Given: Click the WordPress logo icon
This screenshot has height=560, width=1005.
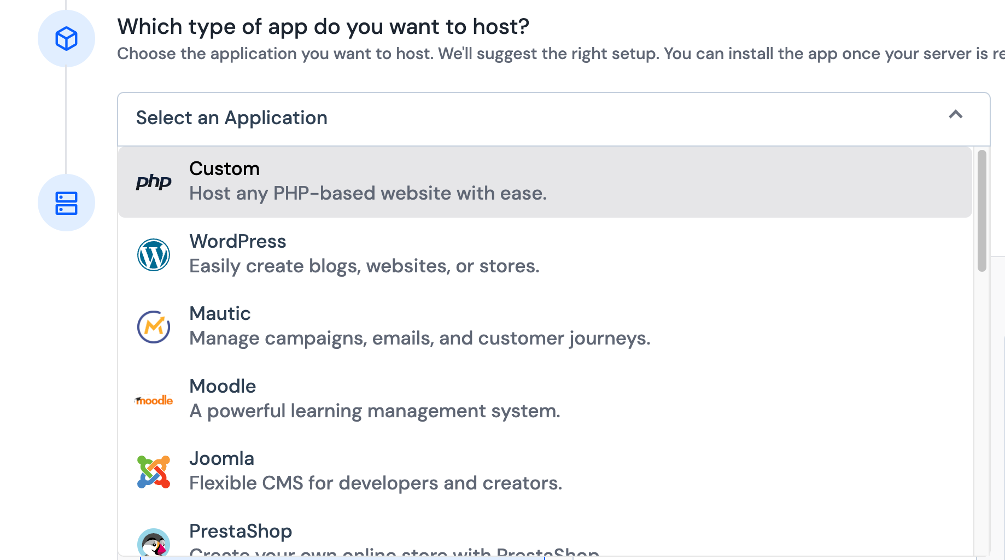Looking at the screenshot, I should (x=154, y=255).
